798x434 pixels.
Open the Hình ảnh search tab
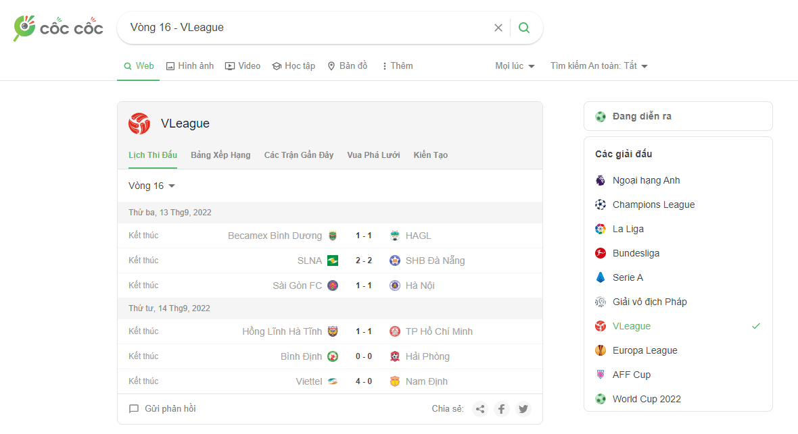(190, 66)
